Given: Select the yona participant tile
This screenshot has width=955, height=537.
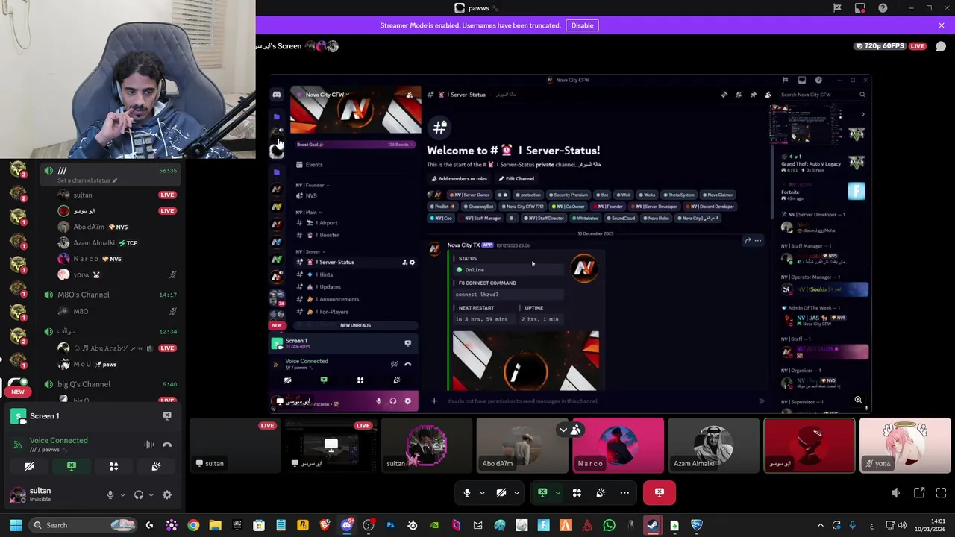Looking at the screenshot, I should pos(905,445).
